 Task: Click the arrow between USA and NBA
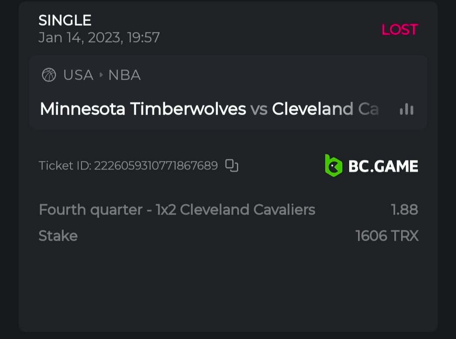point(101,75)
